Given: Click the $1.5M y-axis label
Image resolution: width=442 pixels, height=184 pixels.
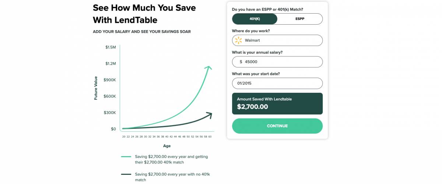Looking at the screenshot, I should pyautogui.click(x=110, y=47).
